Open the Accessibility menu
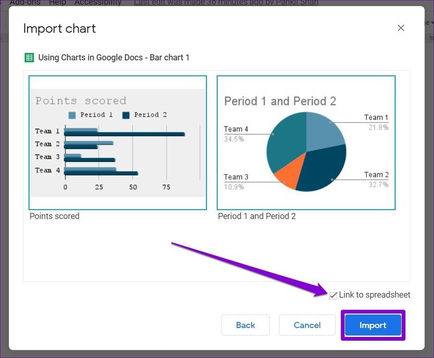 tap(98, 2)
